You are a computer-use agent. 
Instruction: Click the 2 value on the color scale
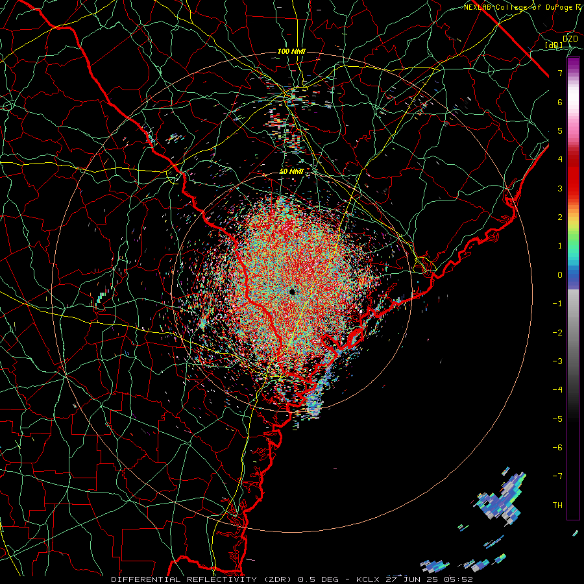point(560,217)
